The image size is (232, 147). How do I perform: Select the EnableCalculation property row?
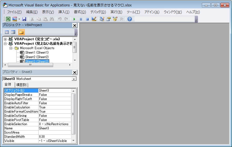coord(38,107)
